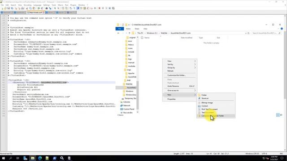
Task: Click the Save icon in Notepad++ toolbar
Action: pyautogui.click(x=9, y=8)
